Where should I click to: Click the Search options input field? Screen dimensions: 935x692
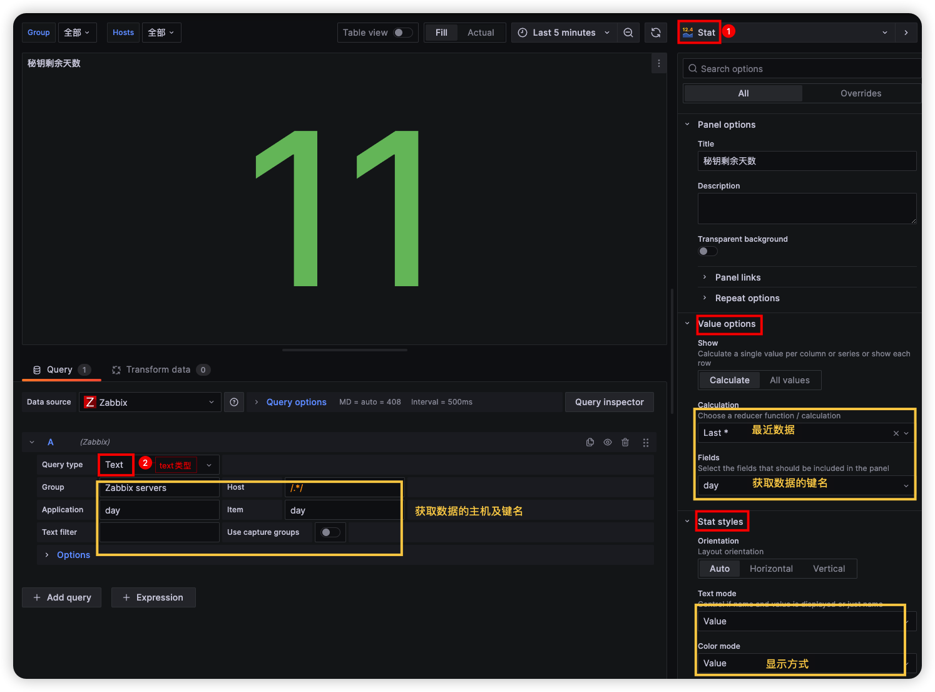click(804, 69)
